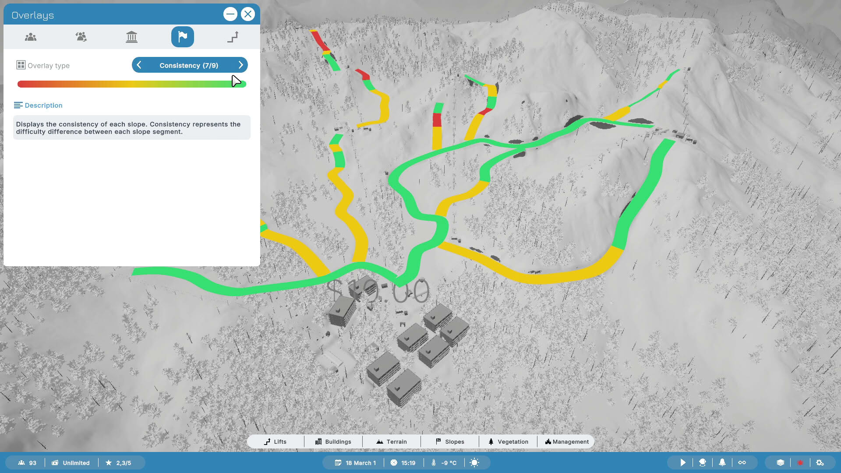Minimize the Overlays panel
The height and width of the screenshot is (473, 841).
coord(230,14)
